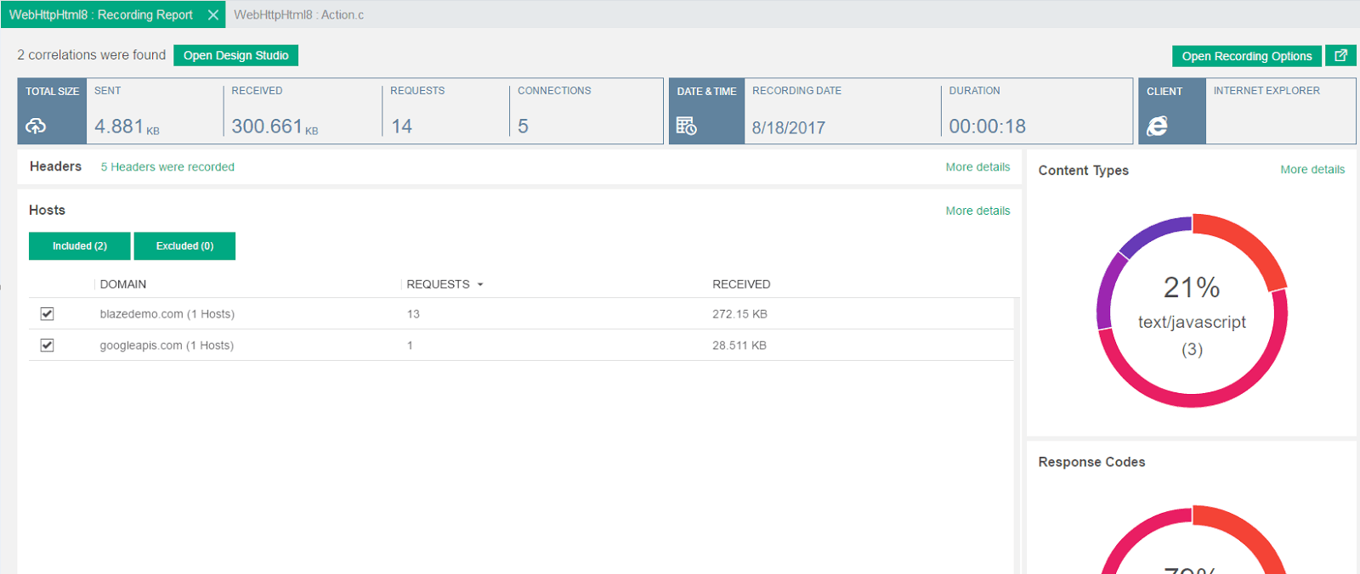Open report in external window icon
The height and width of the screenshot is (574, 1360).
(x=1340, y=55)
